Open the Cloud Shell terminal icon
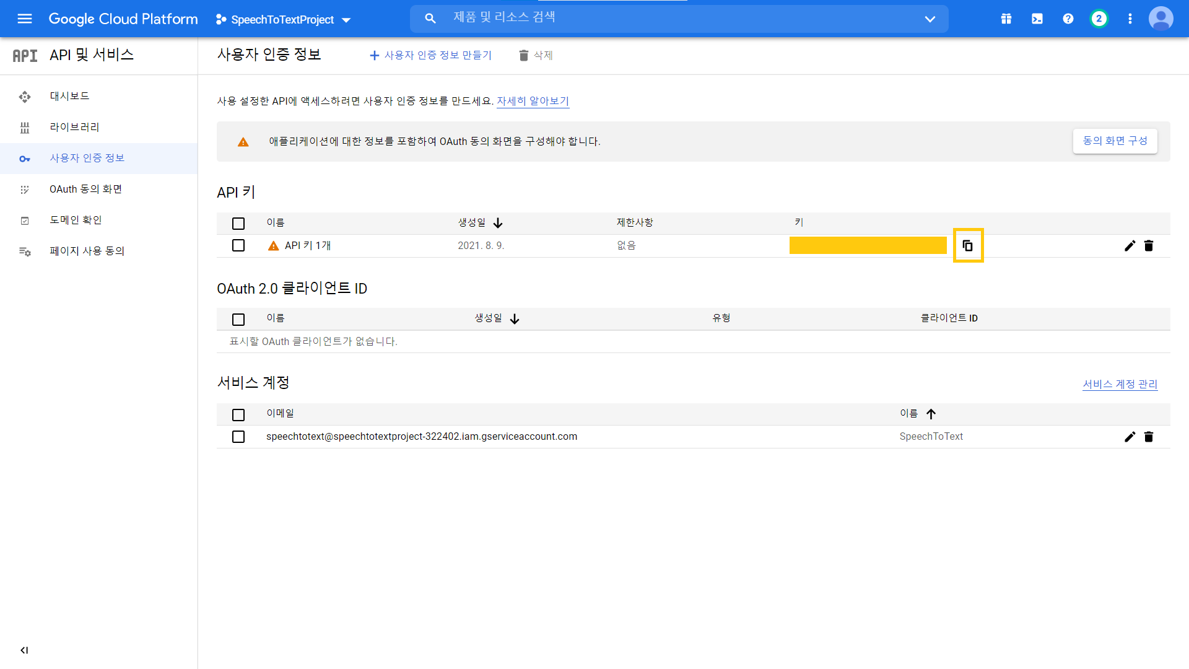The height and width of the screenshot is (669, 1189). coord(1037,19)
